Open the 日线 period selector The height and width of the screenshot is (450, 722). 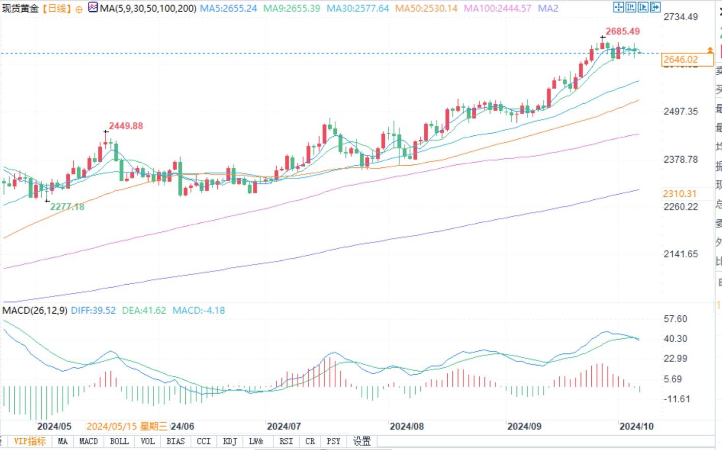(56, 9)
